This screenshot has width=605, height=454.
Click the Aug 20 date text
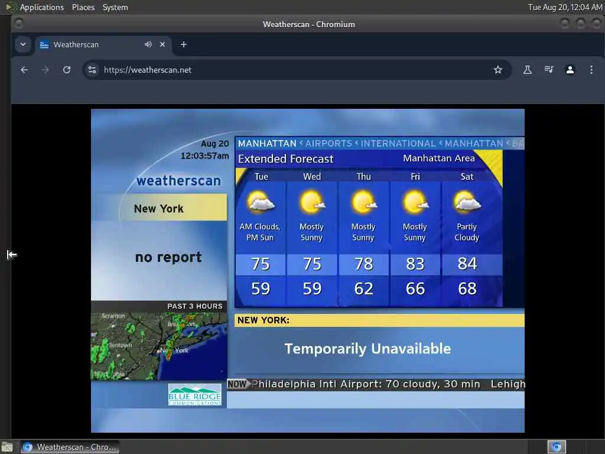coord(215,144)
